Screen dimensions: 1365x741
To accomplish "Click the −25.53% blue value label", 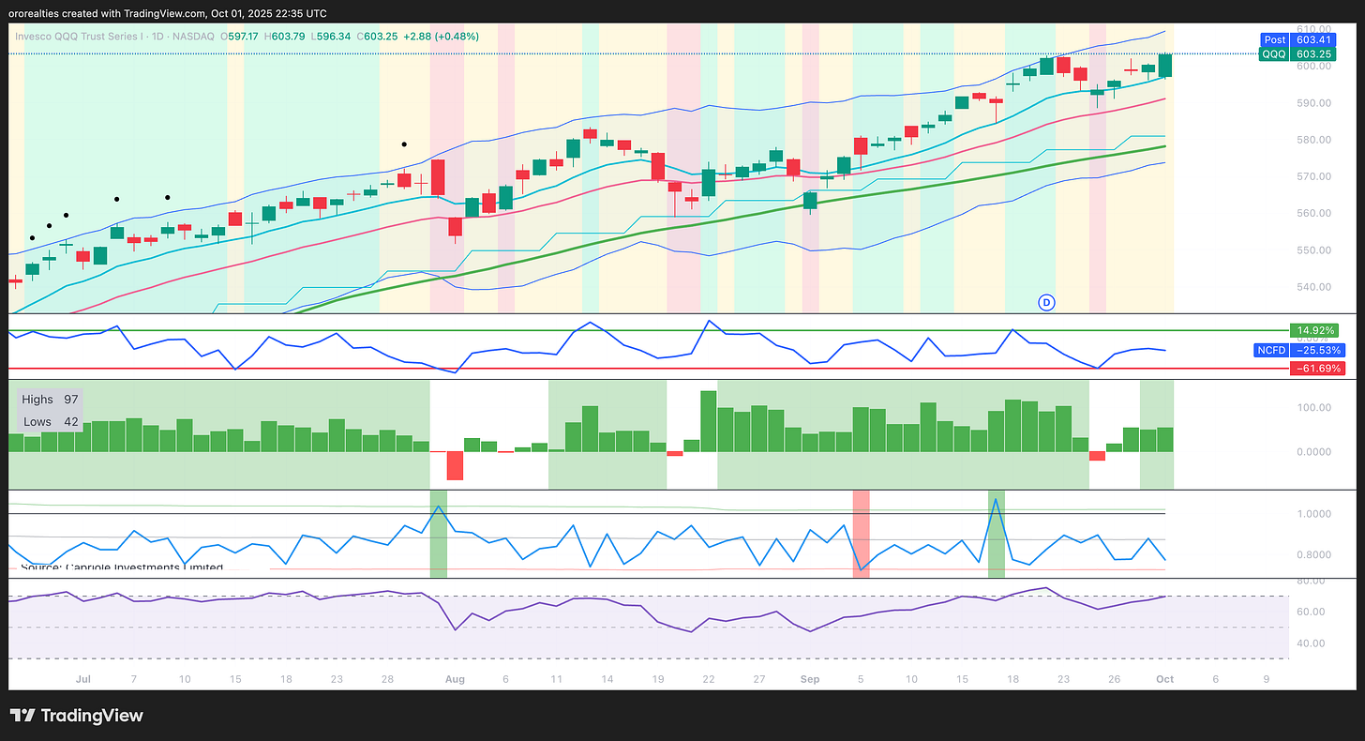I will (x=1317, y=350).
